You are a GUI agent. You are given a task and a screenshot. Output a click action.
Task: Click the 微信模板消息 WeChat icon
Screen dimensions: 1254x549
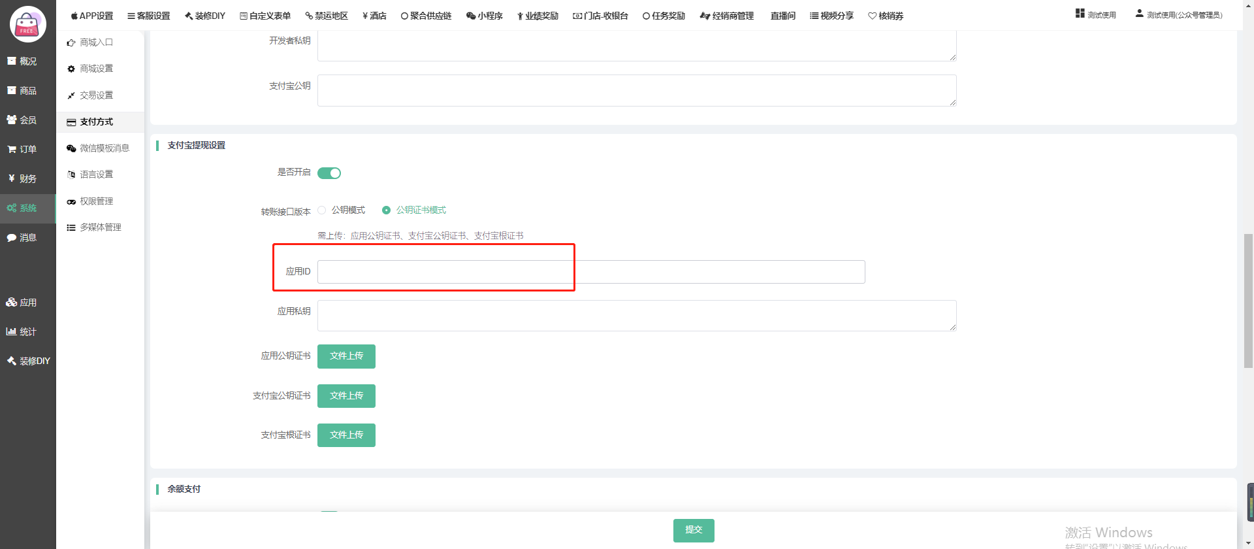(x=71, y=149)
